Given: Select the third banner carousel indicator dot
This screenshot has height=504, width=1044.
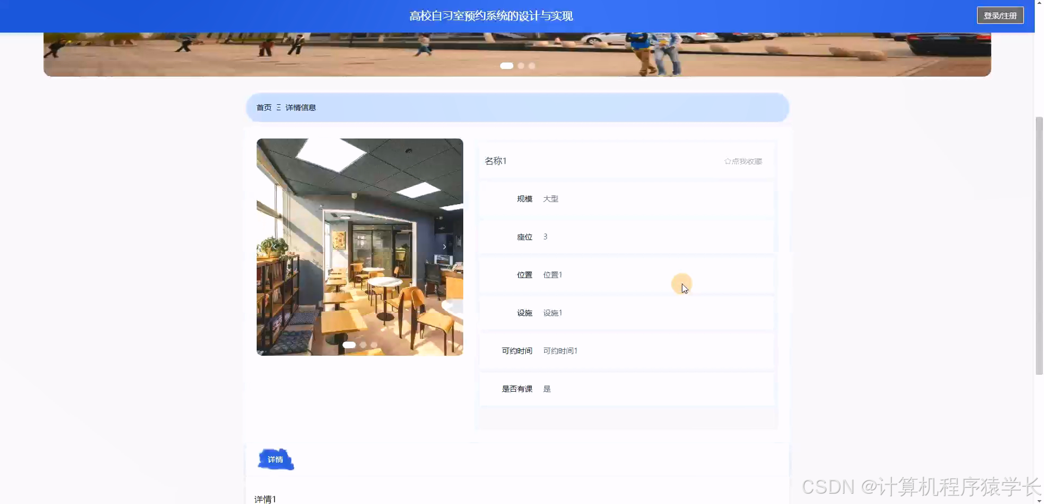Looking at the screenshot, I should click(x=531, y=66).
